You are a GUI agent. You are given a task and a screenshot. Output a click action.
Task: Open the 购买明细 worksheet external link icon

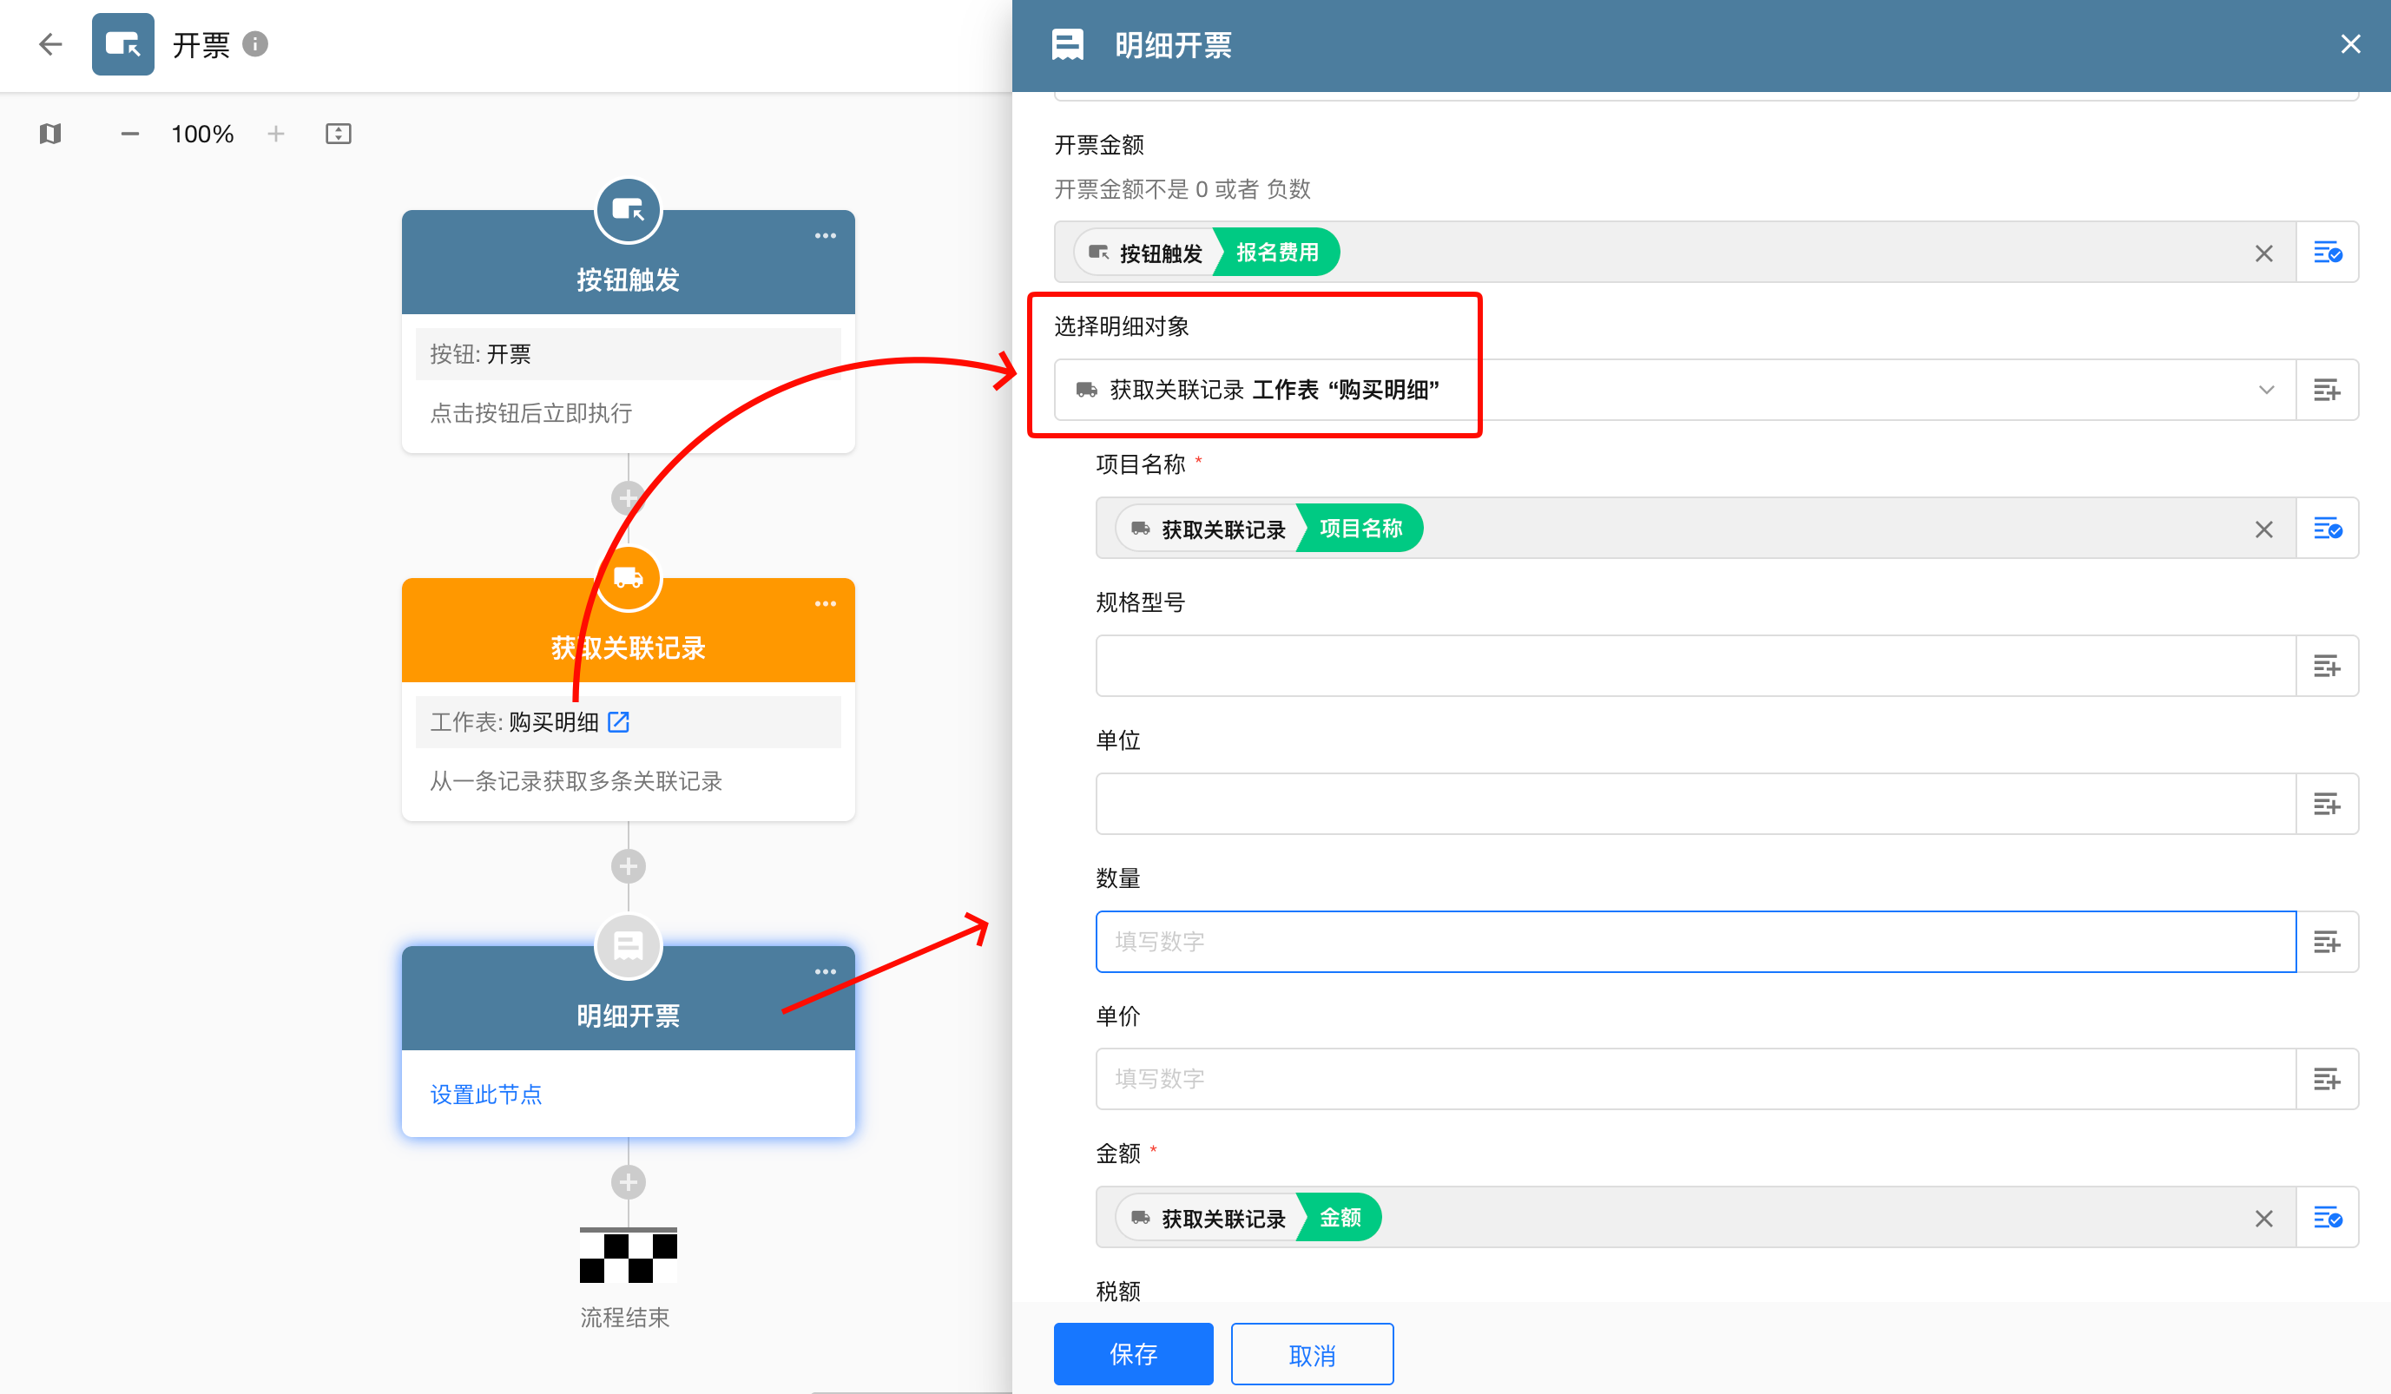click(619, 721)
